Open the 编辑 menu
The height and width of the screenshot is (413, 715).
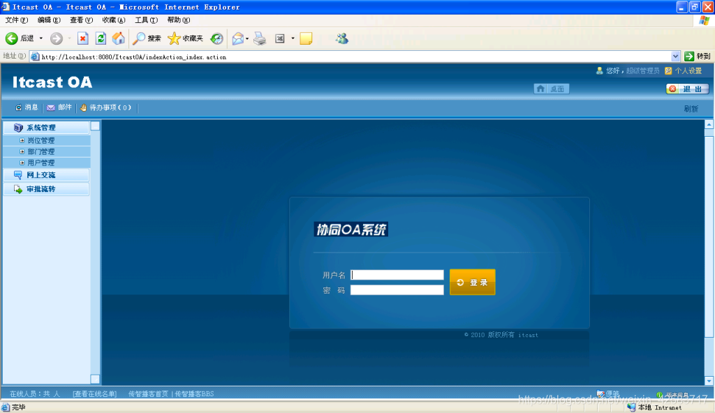tap(49, 20)
